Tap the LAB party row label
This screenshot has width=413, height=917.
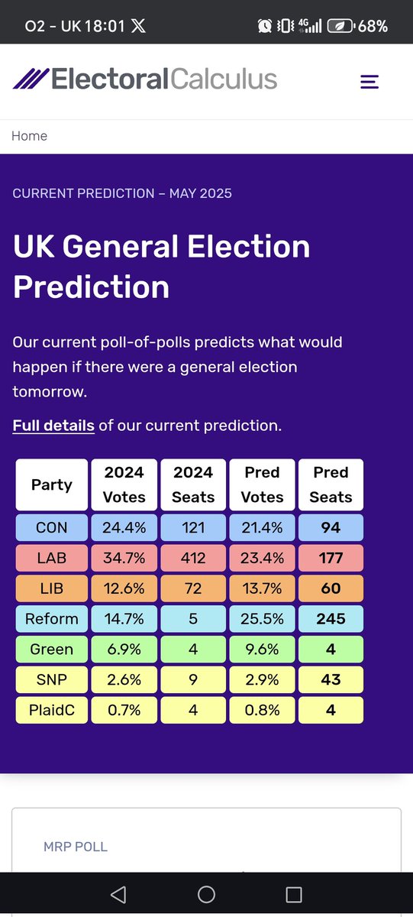click(52, 558)
